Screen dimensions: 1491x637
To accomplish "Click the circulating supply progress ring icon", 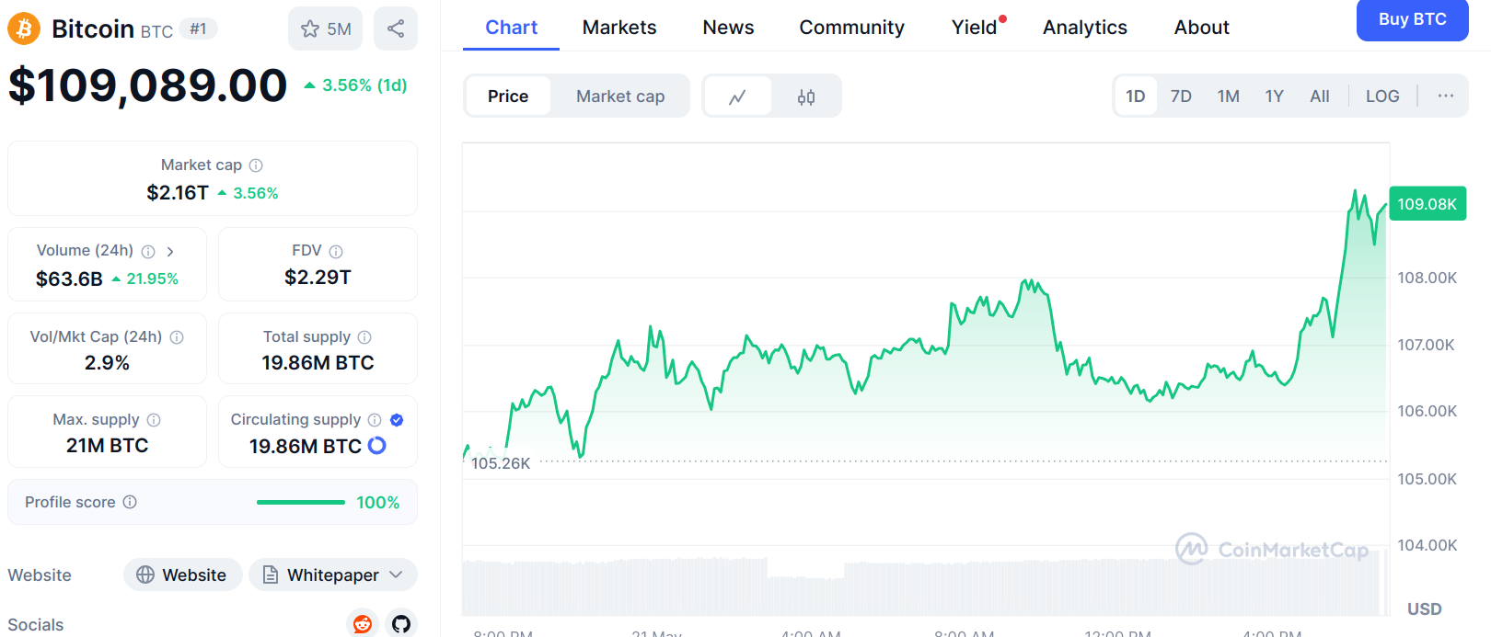I will (377, 446).
